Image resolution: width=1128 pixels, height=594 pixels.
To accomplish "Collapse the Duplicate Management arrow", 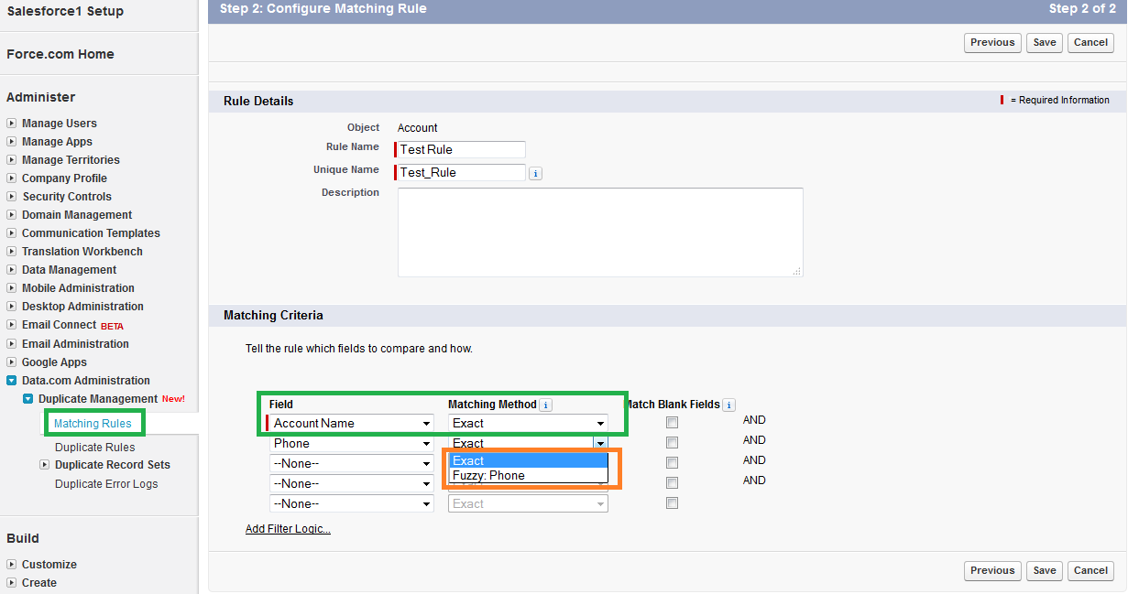I will pyautogui.click(x=27, y=399).
